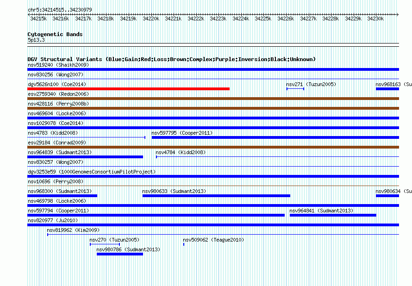Click the blue nsv968300 variant bar

62,196
